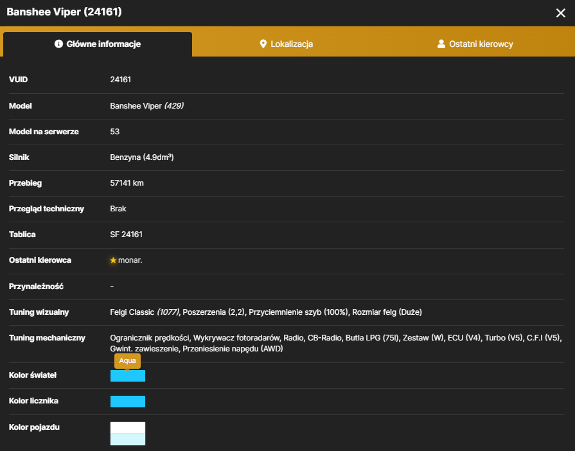The height and width of the screenshot is (451, 575).
Task: Click the Rozmiar felg (Duże) text
Action: pos(387,312)
